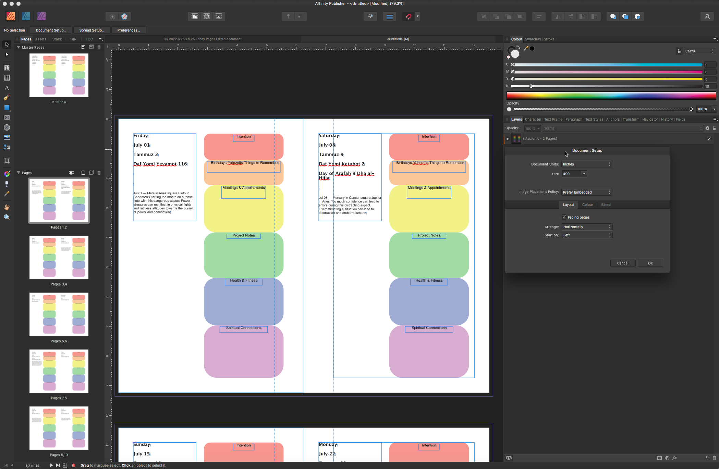Switch to Affinity Designer persona
The width and height of the screenshot is (719, 469).
pyautogui.click(x=26, y=16)
